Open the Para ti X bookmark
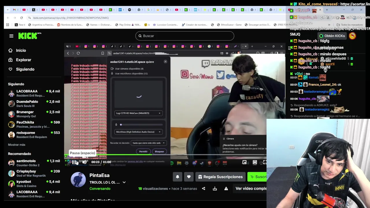 coord(20,25)
